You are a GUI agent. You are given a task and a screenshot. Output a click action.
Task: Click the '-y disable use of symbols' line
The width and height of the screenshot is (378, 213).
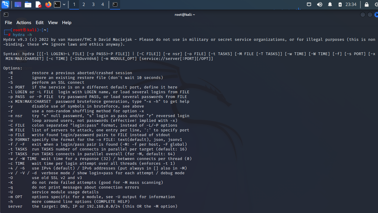click(76, 106)
